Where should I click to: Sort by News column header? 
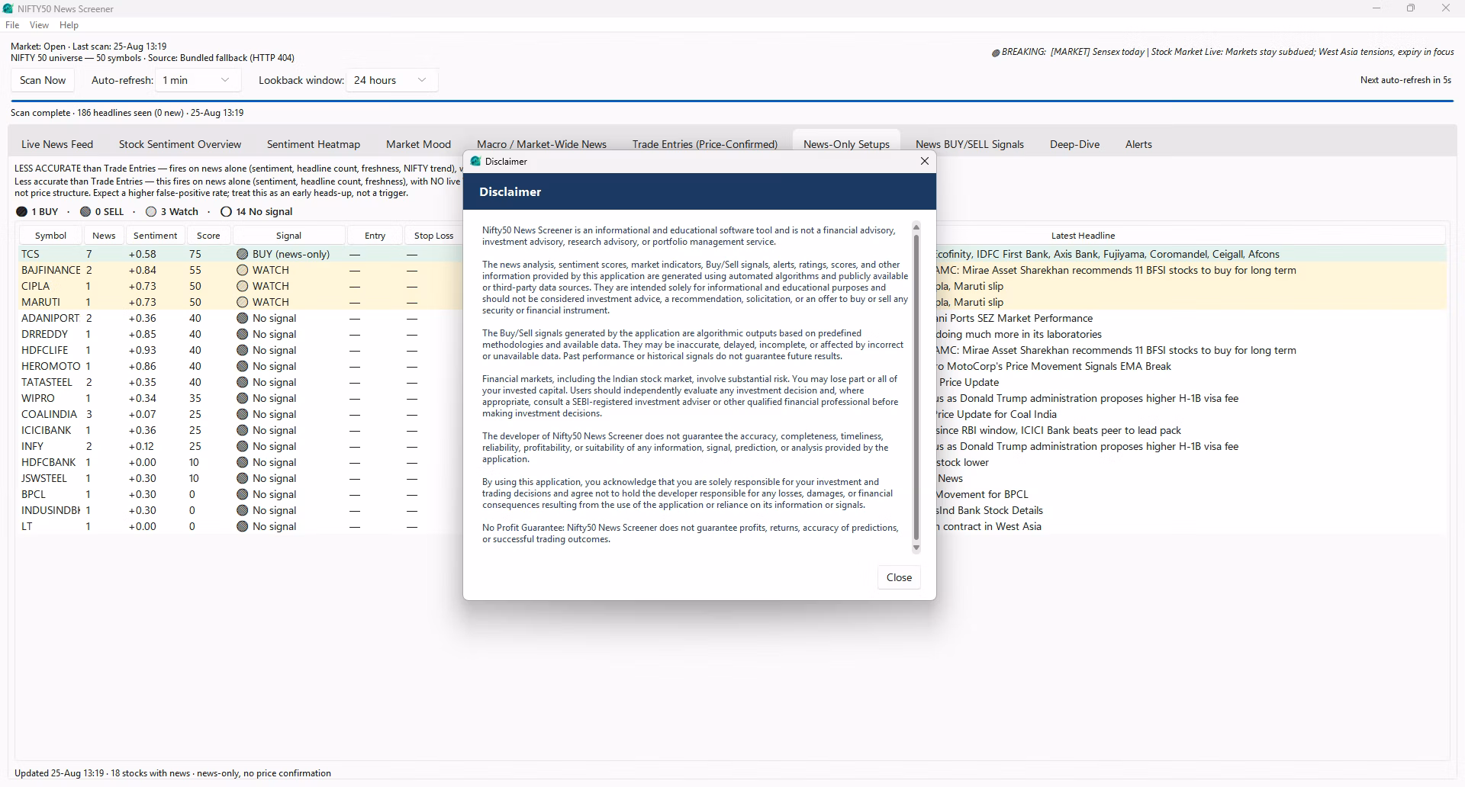click(x=104, y=236)
